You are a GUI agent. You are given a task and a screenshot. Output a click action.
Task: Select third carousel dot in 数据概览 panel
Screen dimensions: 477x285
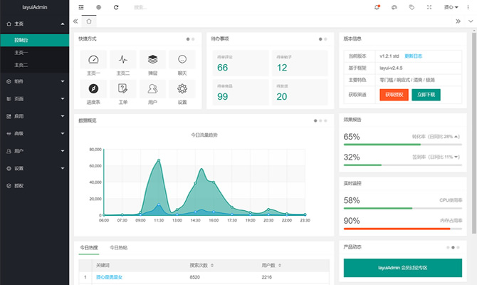point(325,121)
